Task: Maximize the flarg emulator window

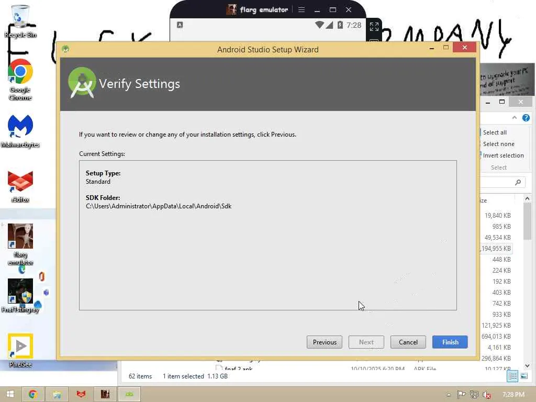Action: point(332,10)
